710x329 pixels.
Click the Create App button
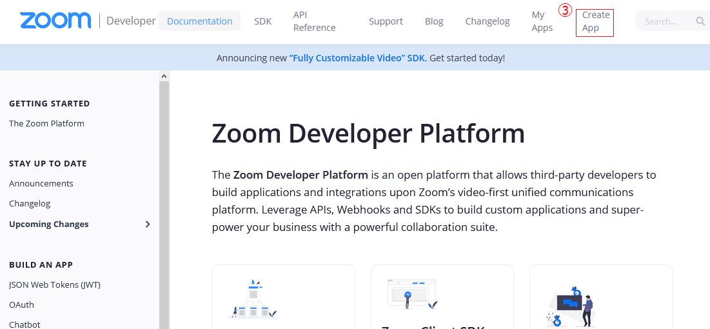coord(595,22)
